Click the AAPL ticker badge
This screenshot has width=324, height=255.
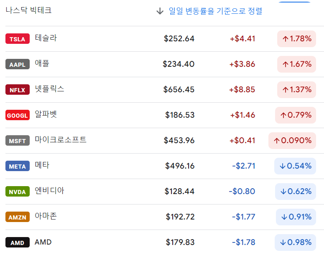point(17,64)
